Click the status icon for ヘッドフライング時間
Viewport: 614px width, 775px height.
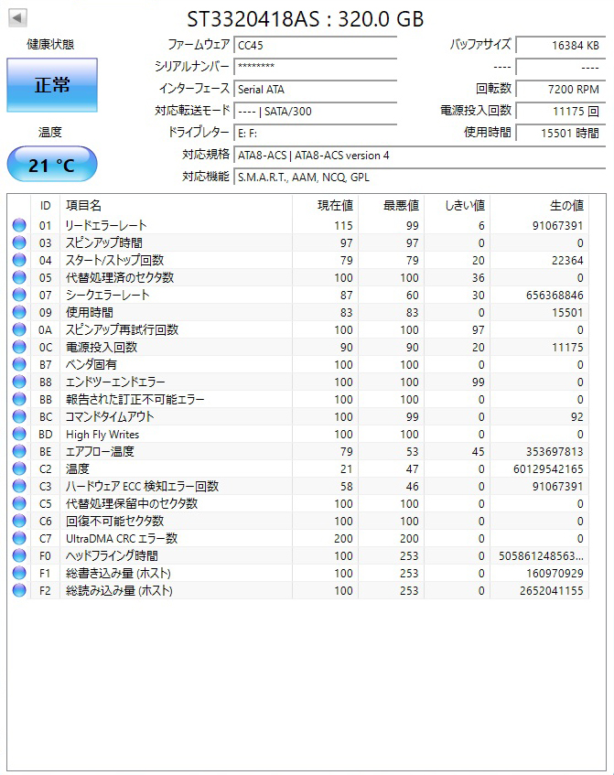coord(19,555)
